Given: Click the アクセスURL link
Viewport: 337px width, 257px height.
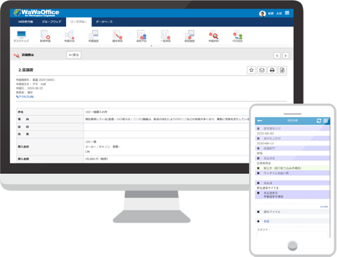Looking at the screenshot, I should coord(25,96).
